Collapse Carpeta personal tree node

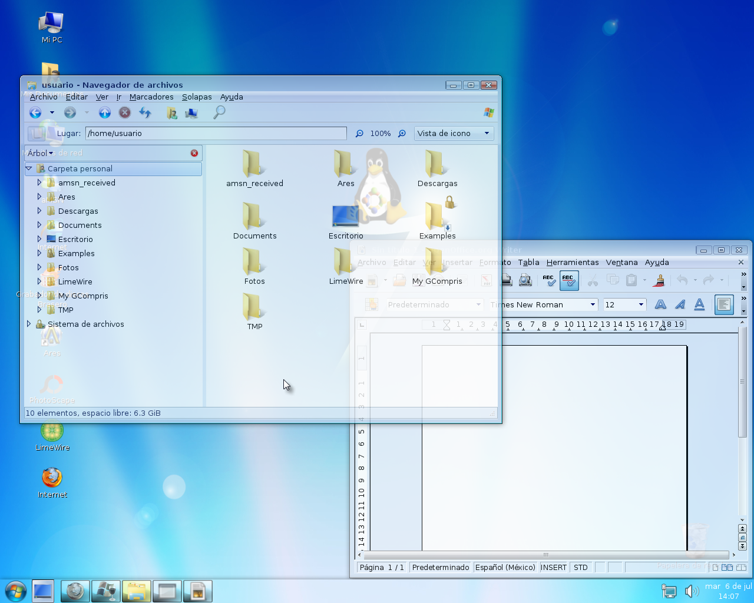click(29, 168)
